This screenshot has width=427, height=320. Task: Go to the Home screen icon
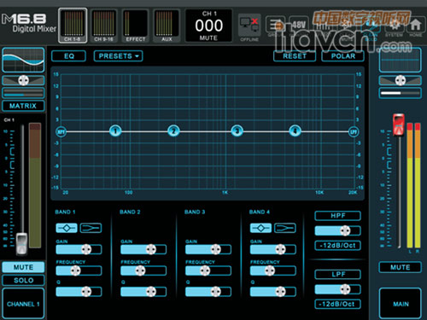pyautogui.click(x=416, y=26)
